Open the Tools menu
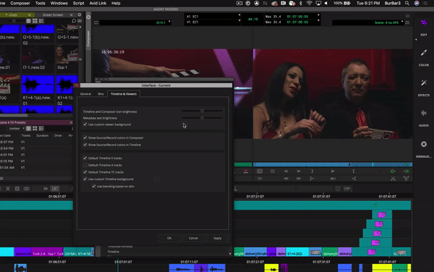Screen dimensions: 434x272 pyautogui.click(x=40, y=4)
